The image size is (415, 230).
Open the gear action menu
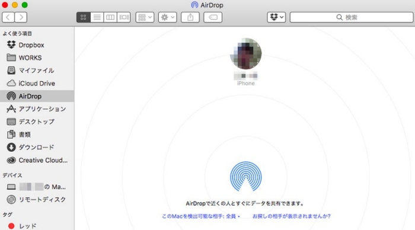point(168,17)
